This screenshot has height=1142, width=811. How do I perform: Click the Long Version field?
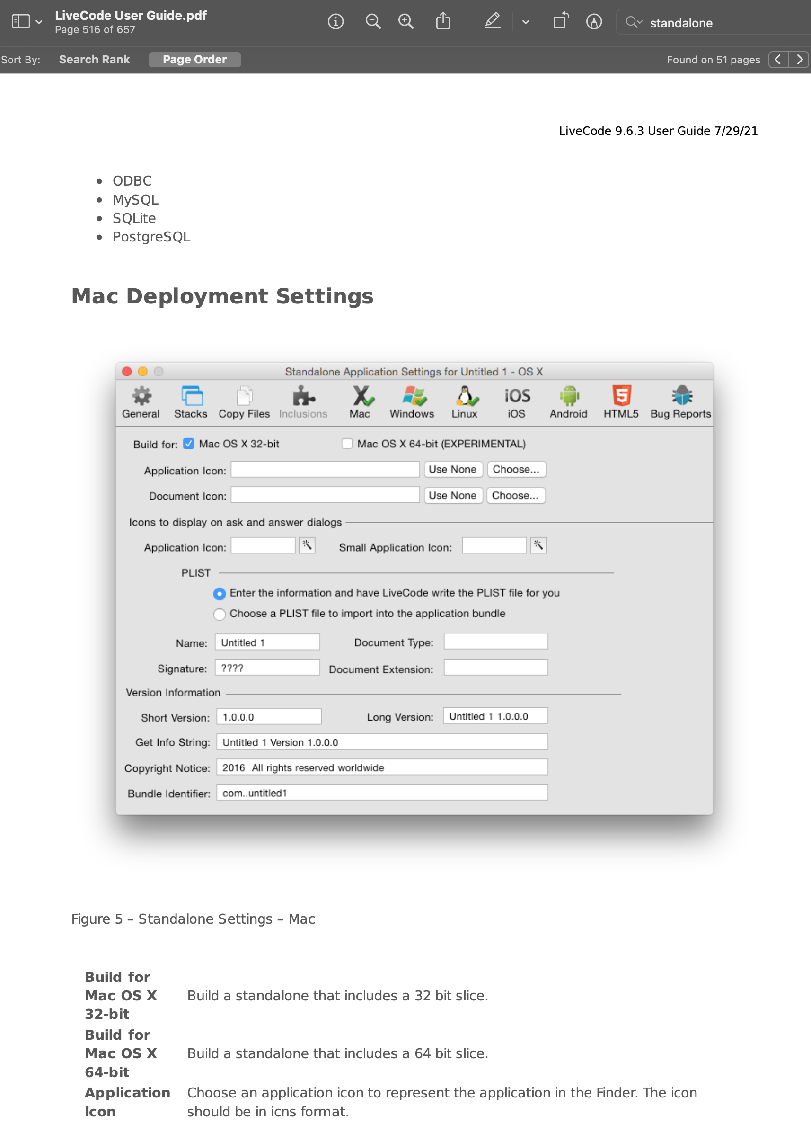coord(495,716)
